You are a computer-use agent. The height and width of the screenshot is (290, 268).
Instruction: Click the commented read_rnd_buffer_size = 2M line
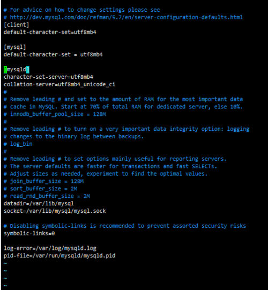(x=47, y=196)
